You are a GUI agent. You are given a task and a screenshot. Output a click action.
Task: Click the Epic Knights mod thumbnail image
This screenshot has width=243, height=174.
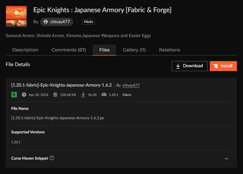click(x=16, y=16)
